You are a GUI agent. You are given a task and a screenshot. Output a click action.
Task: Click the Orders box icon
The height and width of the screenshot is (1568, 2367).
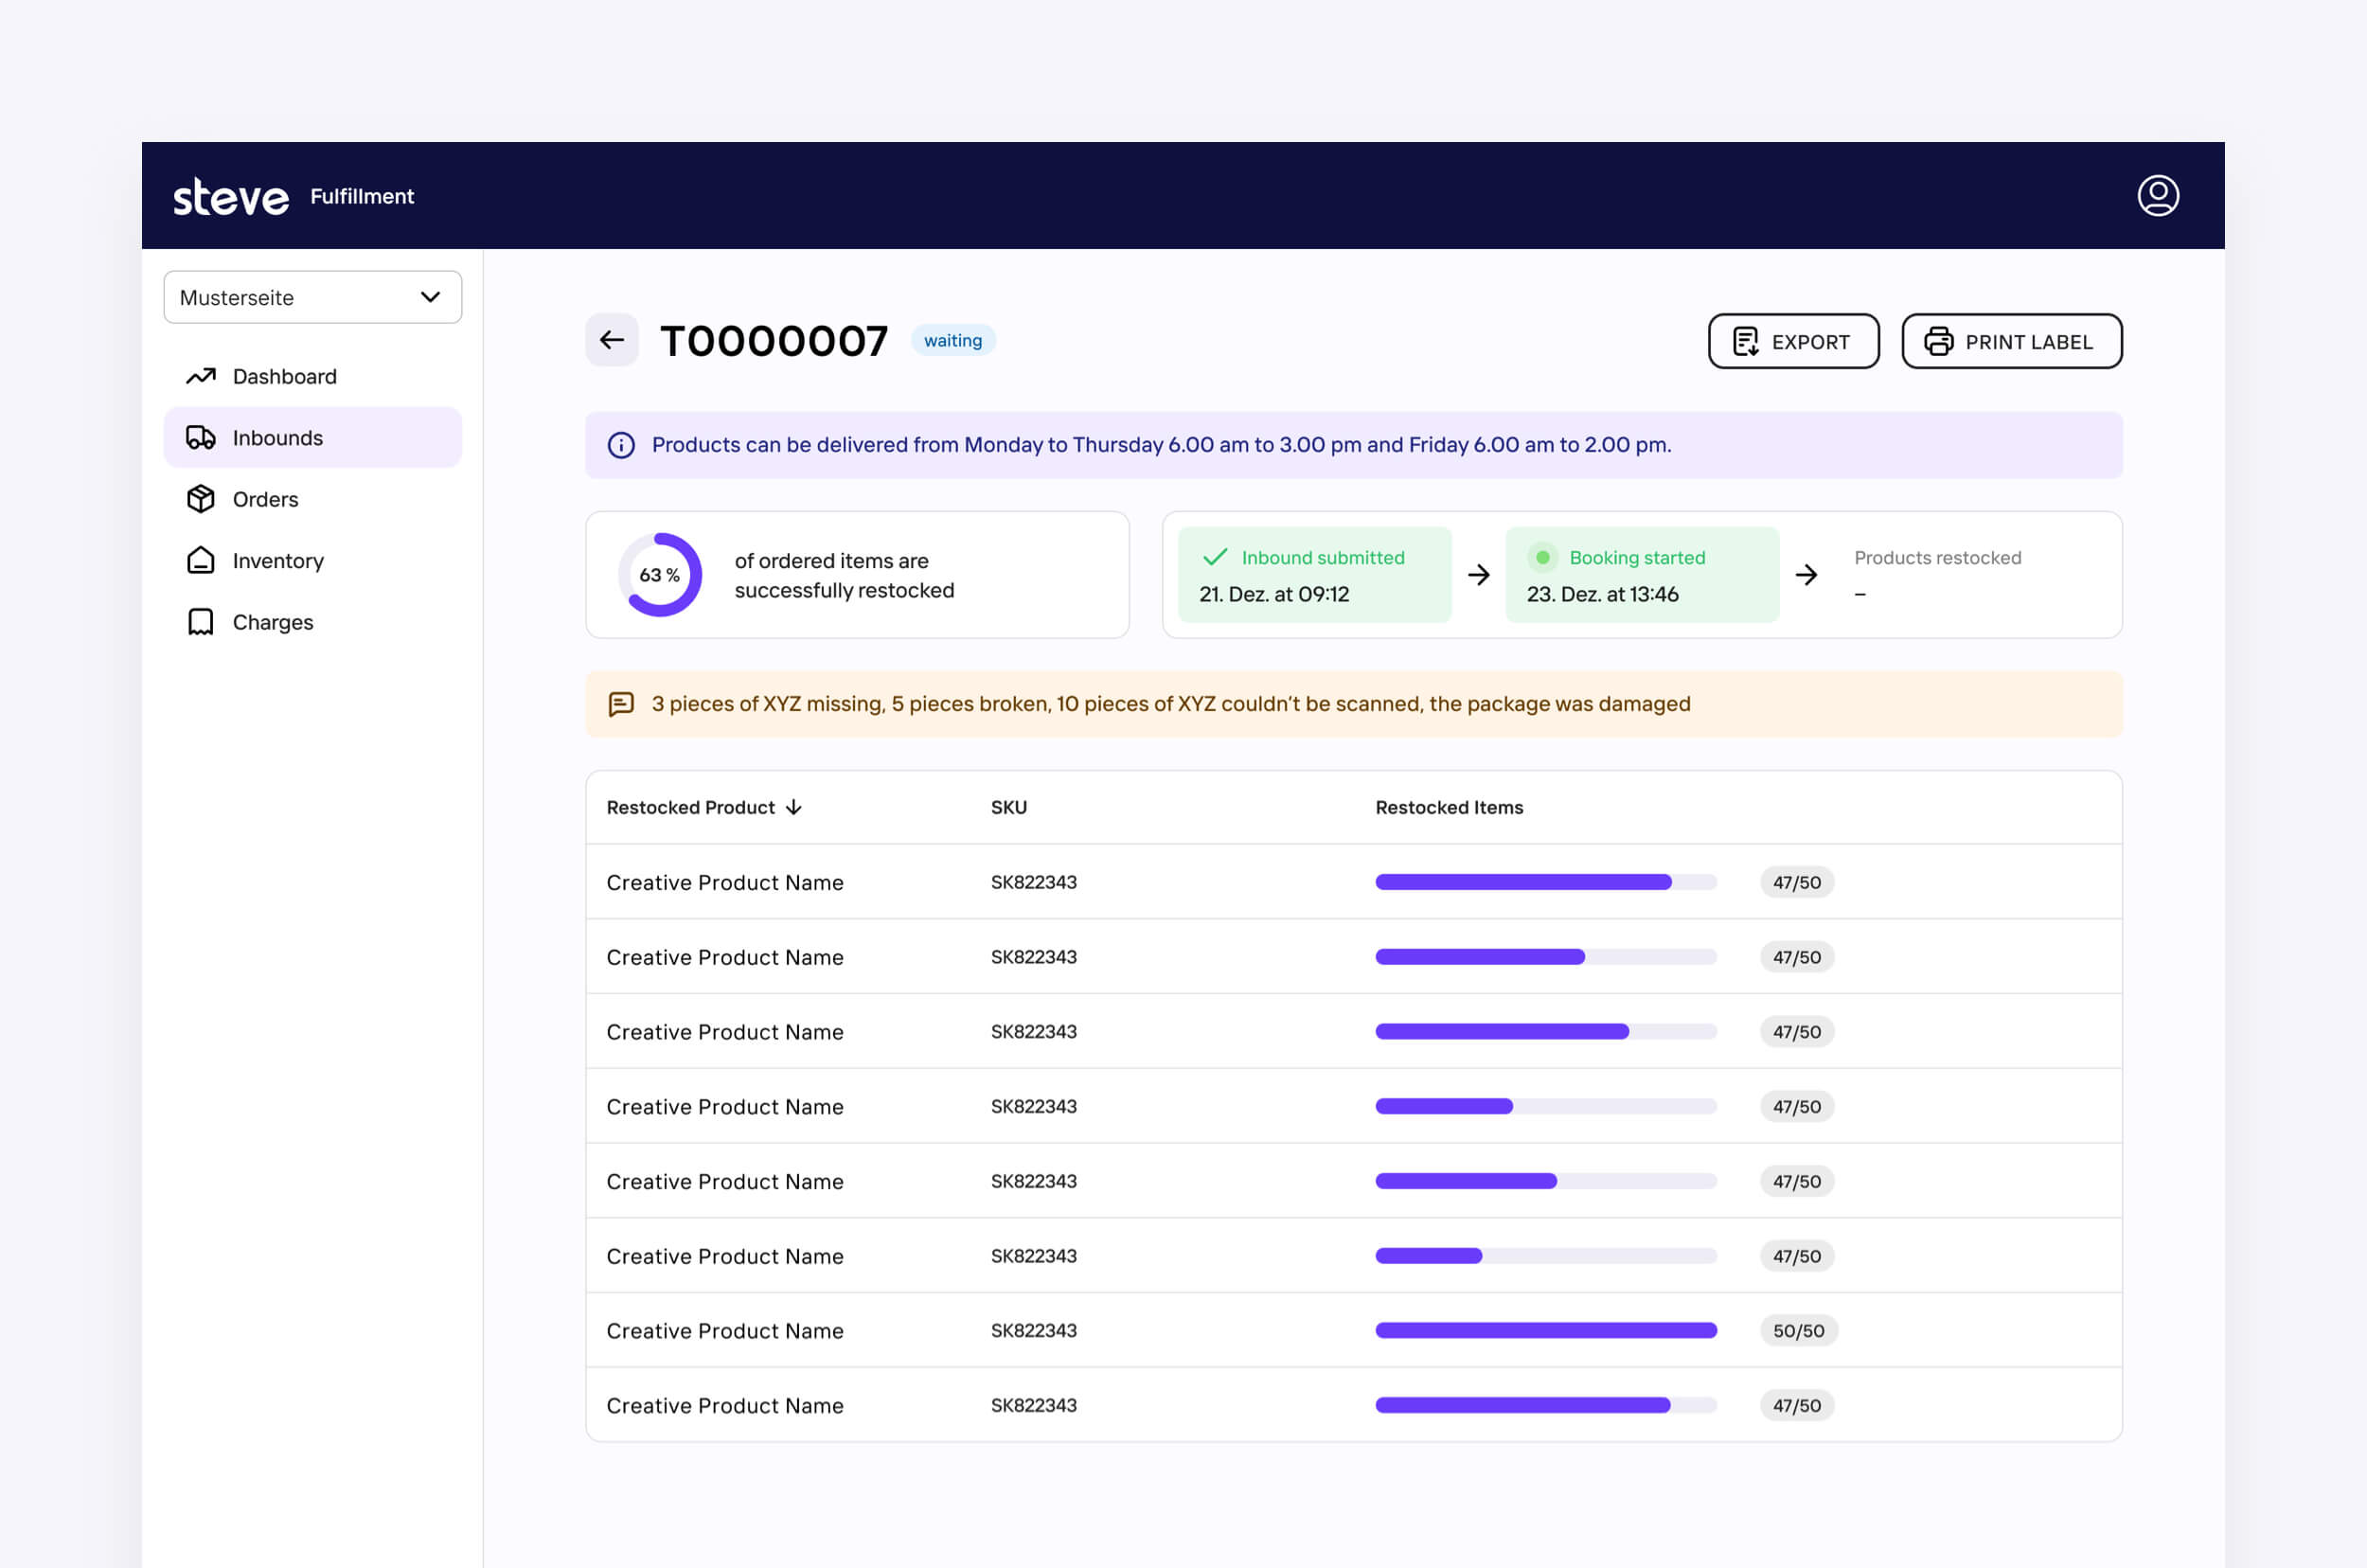[201, 499]
